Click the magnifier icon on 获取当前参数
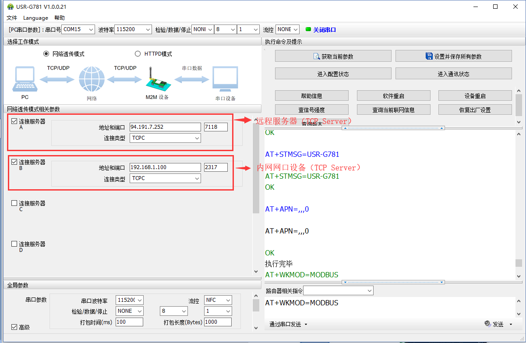This screenshot has height=343, width=526. pos(317,57)
